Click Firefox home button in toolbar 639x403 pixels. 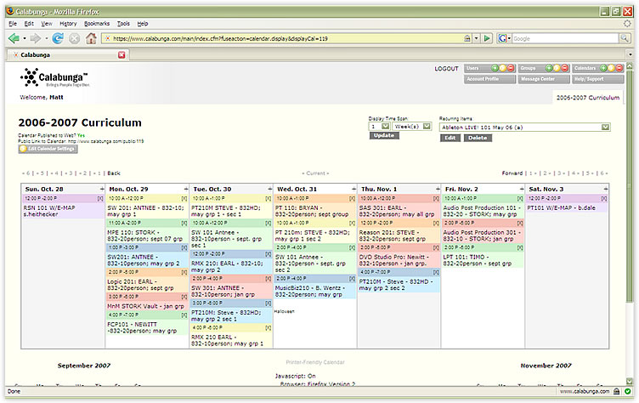(x=91, y=38)
